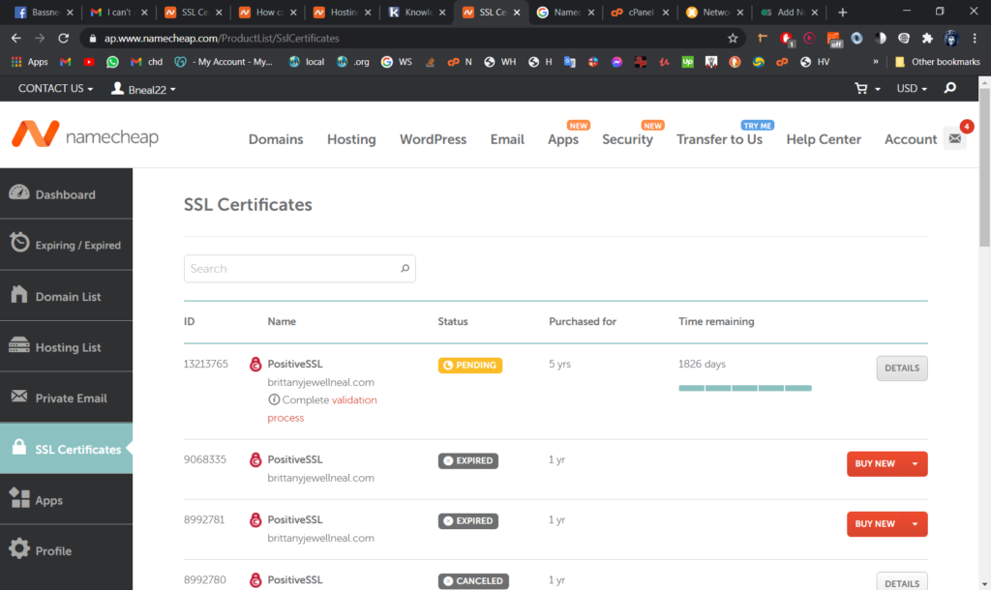991x590 pixels.
Task: Expand the USD currency dropdown
Action: click(912, 88)
